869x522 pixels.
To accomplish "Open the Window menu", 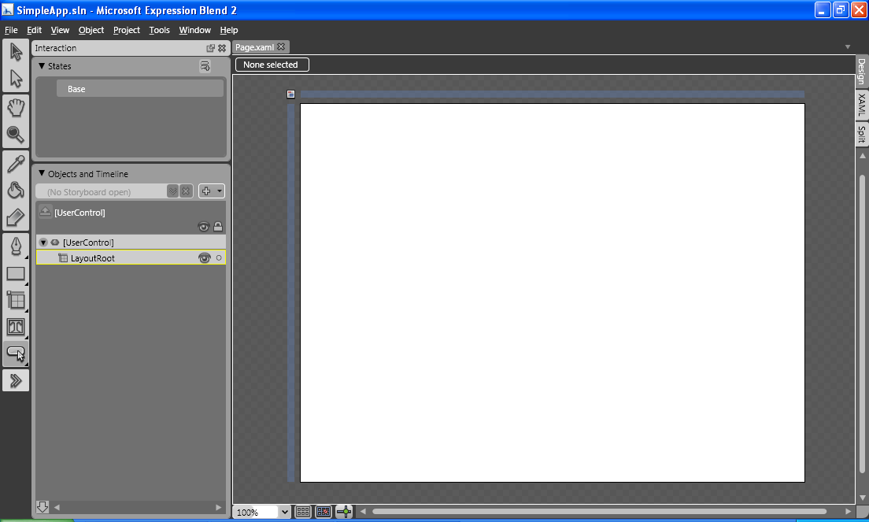I will pyautogui.click(x=194, y=30).
